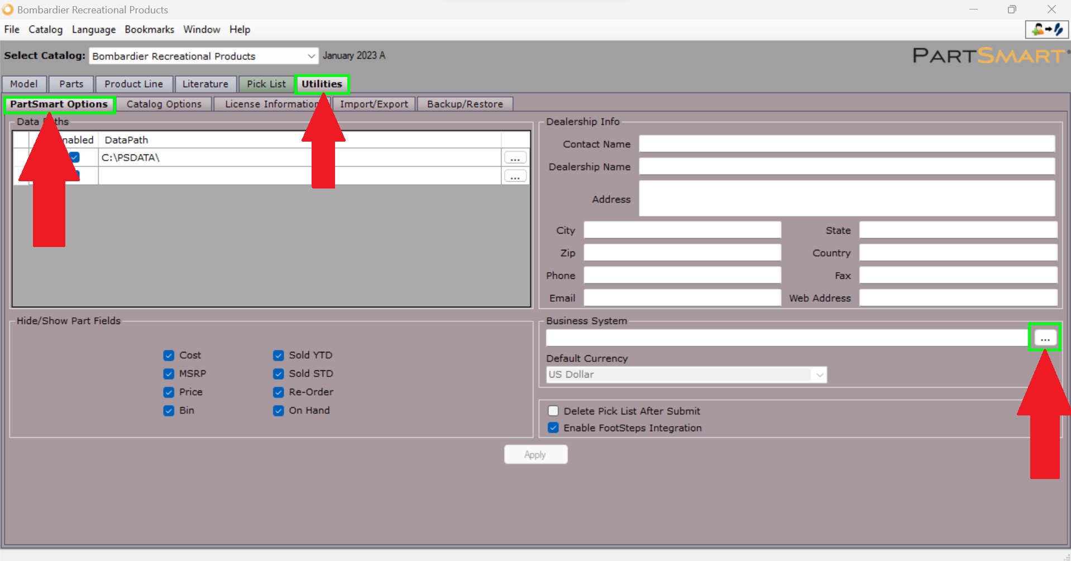Click the Dealership Name field
This screenshot has width=1071, height=561.
coord(847,166)
